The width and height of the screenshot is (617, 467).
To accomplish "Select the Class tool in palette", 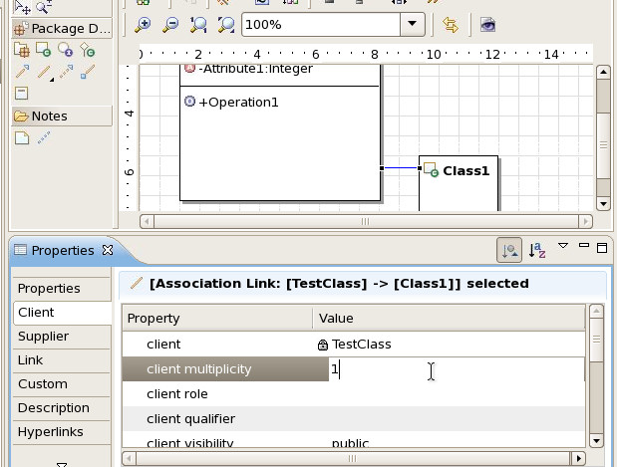I will 43,49.
